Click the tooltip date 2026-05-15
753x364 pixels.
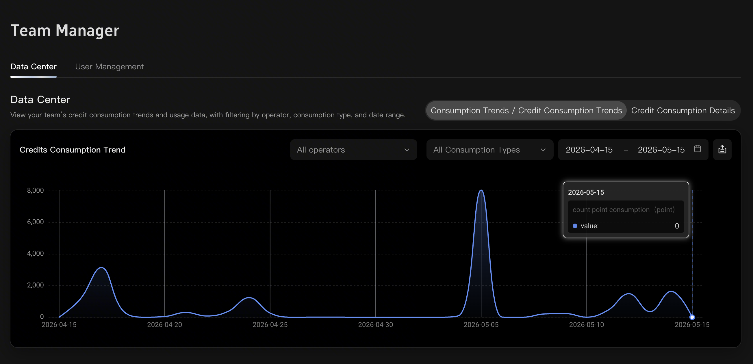tap(586, 192)
